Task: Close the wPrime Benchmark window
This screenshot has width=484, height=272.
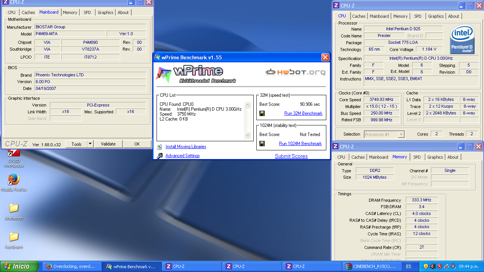Action: tap(325, 57)
